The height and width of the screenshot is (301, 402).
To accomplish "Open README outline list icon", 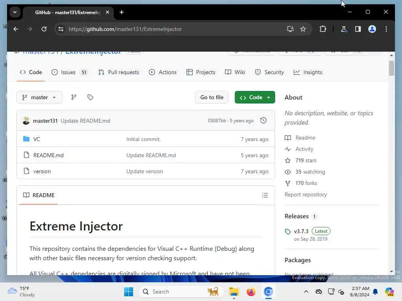I will (265, 195).
